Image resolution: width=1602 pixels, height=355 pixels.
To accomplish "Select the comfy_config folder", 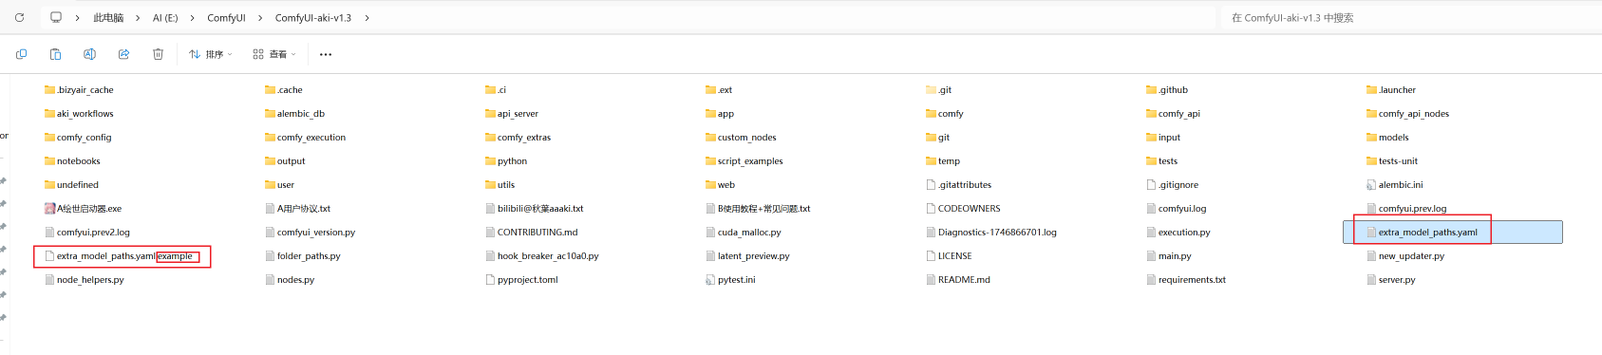I will pos(78,137).
